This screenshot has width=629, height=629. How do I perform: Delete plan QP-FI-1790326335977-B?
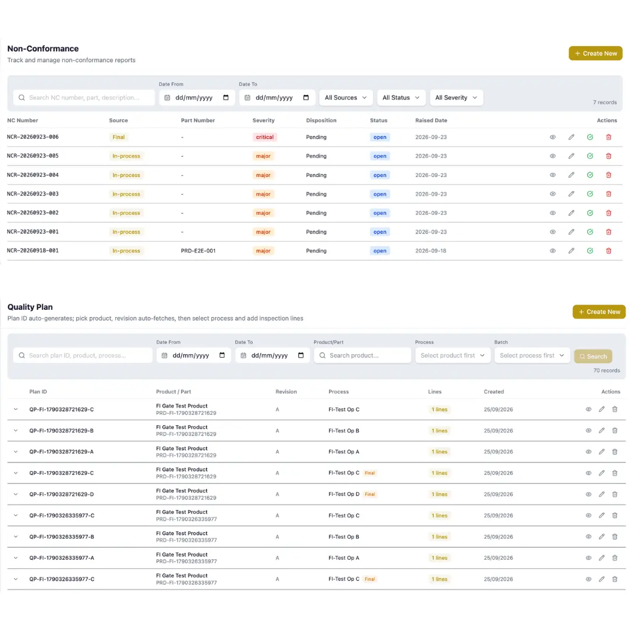tap(614, 537)
